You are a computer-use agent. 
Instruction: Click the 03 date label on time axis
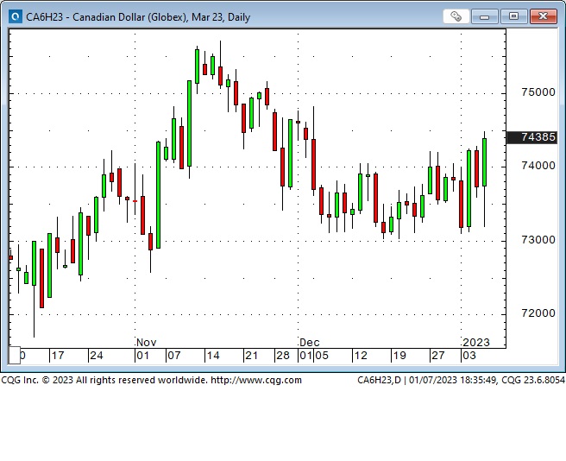[469, 356]
